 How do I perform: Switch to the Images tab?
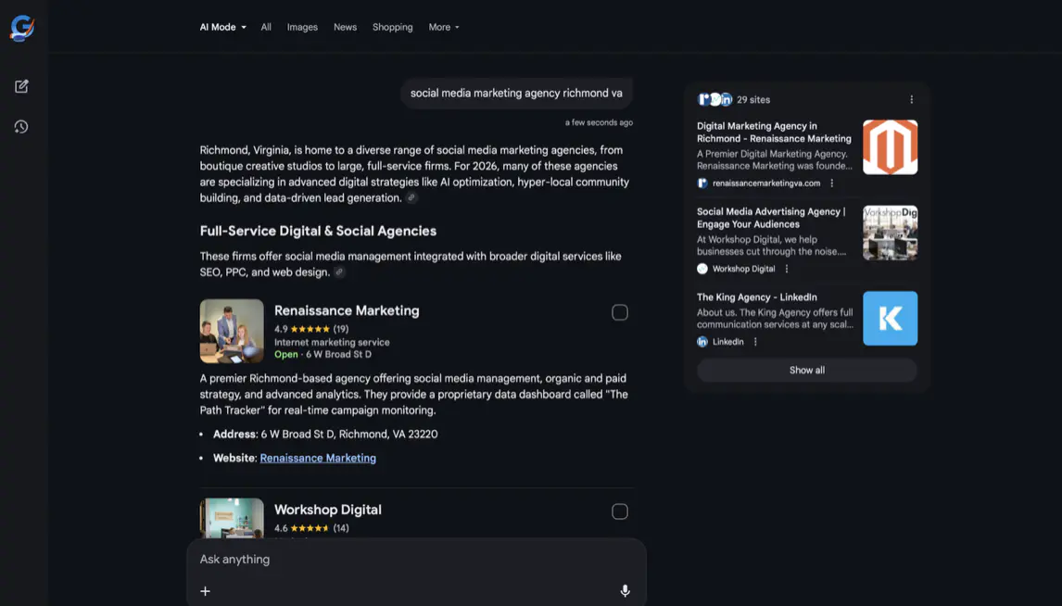(302, 27)
